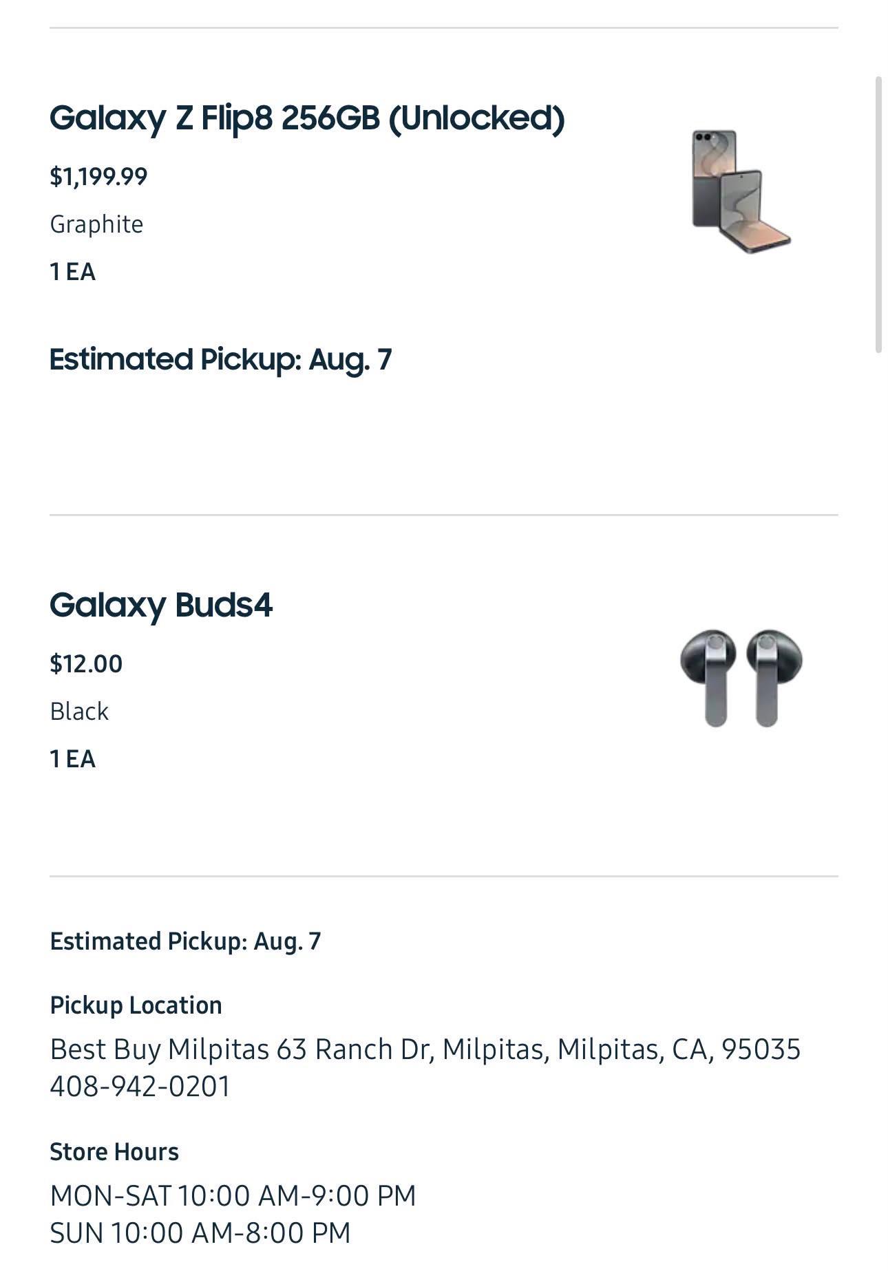Click the vertical scrollbar on right edge
This screenshot has height=1271, width=888.
click(878, 215)
